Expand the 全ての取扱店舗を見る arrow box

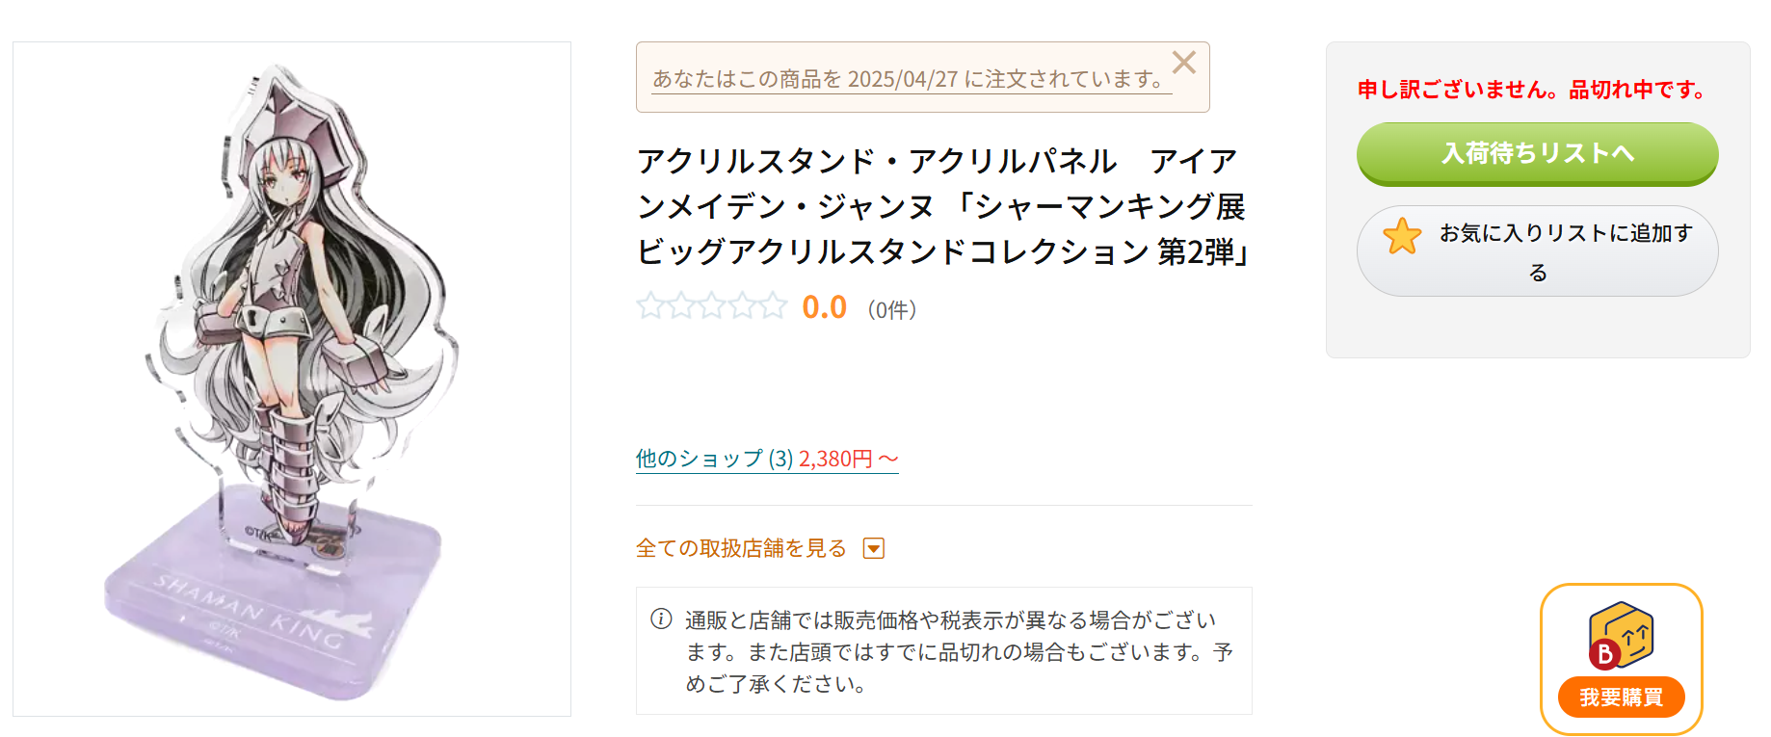[x=874, y=548]
